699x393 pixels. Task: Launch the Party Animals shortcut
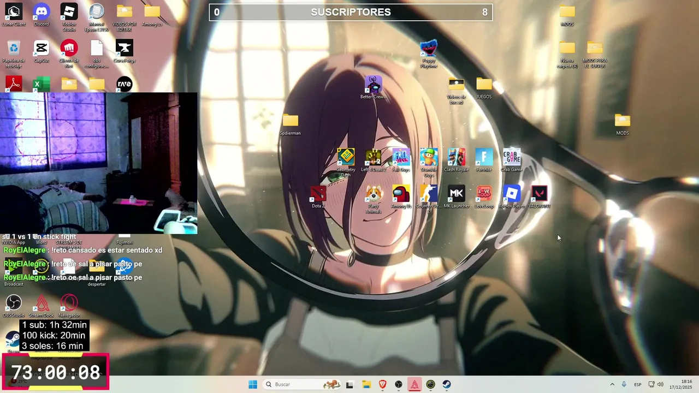[x=373, y=199]
